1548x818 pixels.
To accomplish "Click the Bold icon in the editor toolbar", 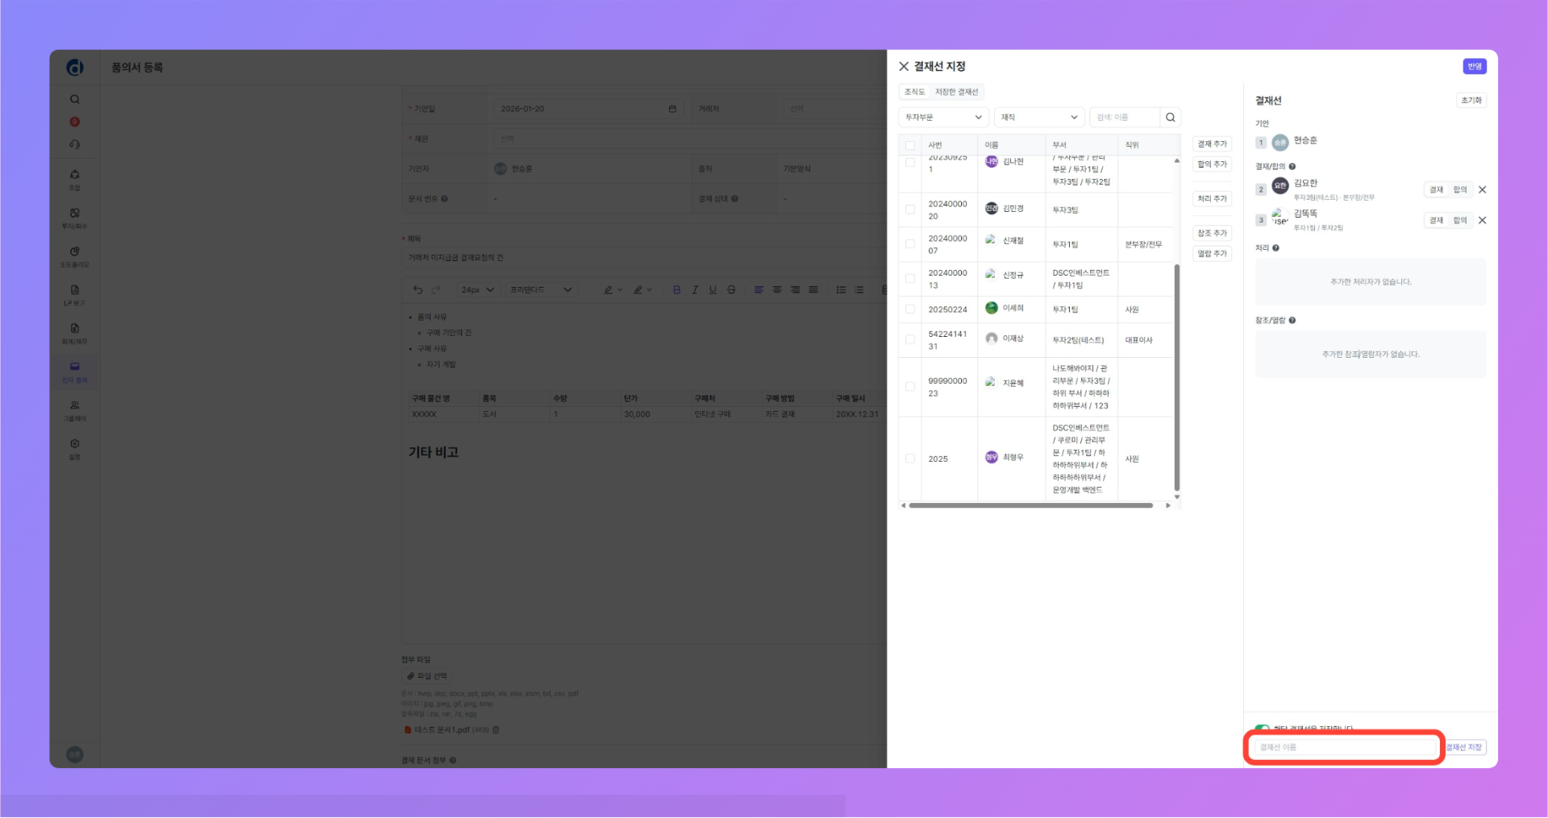I will tap(676, 290).
